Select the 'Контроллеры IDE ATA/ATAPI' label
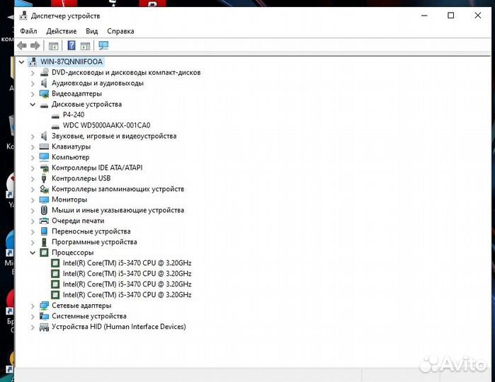Screen dimensions: 495x382 pos(97,168)
